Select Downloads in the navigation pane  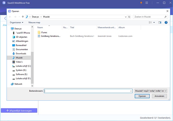pos(21,54)
